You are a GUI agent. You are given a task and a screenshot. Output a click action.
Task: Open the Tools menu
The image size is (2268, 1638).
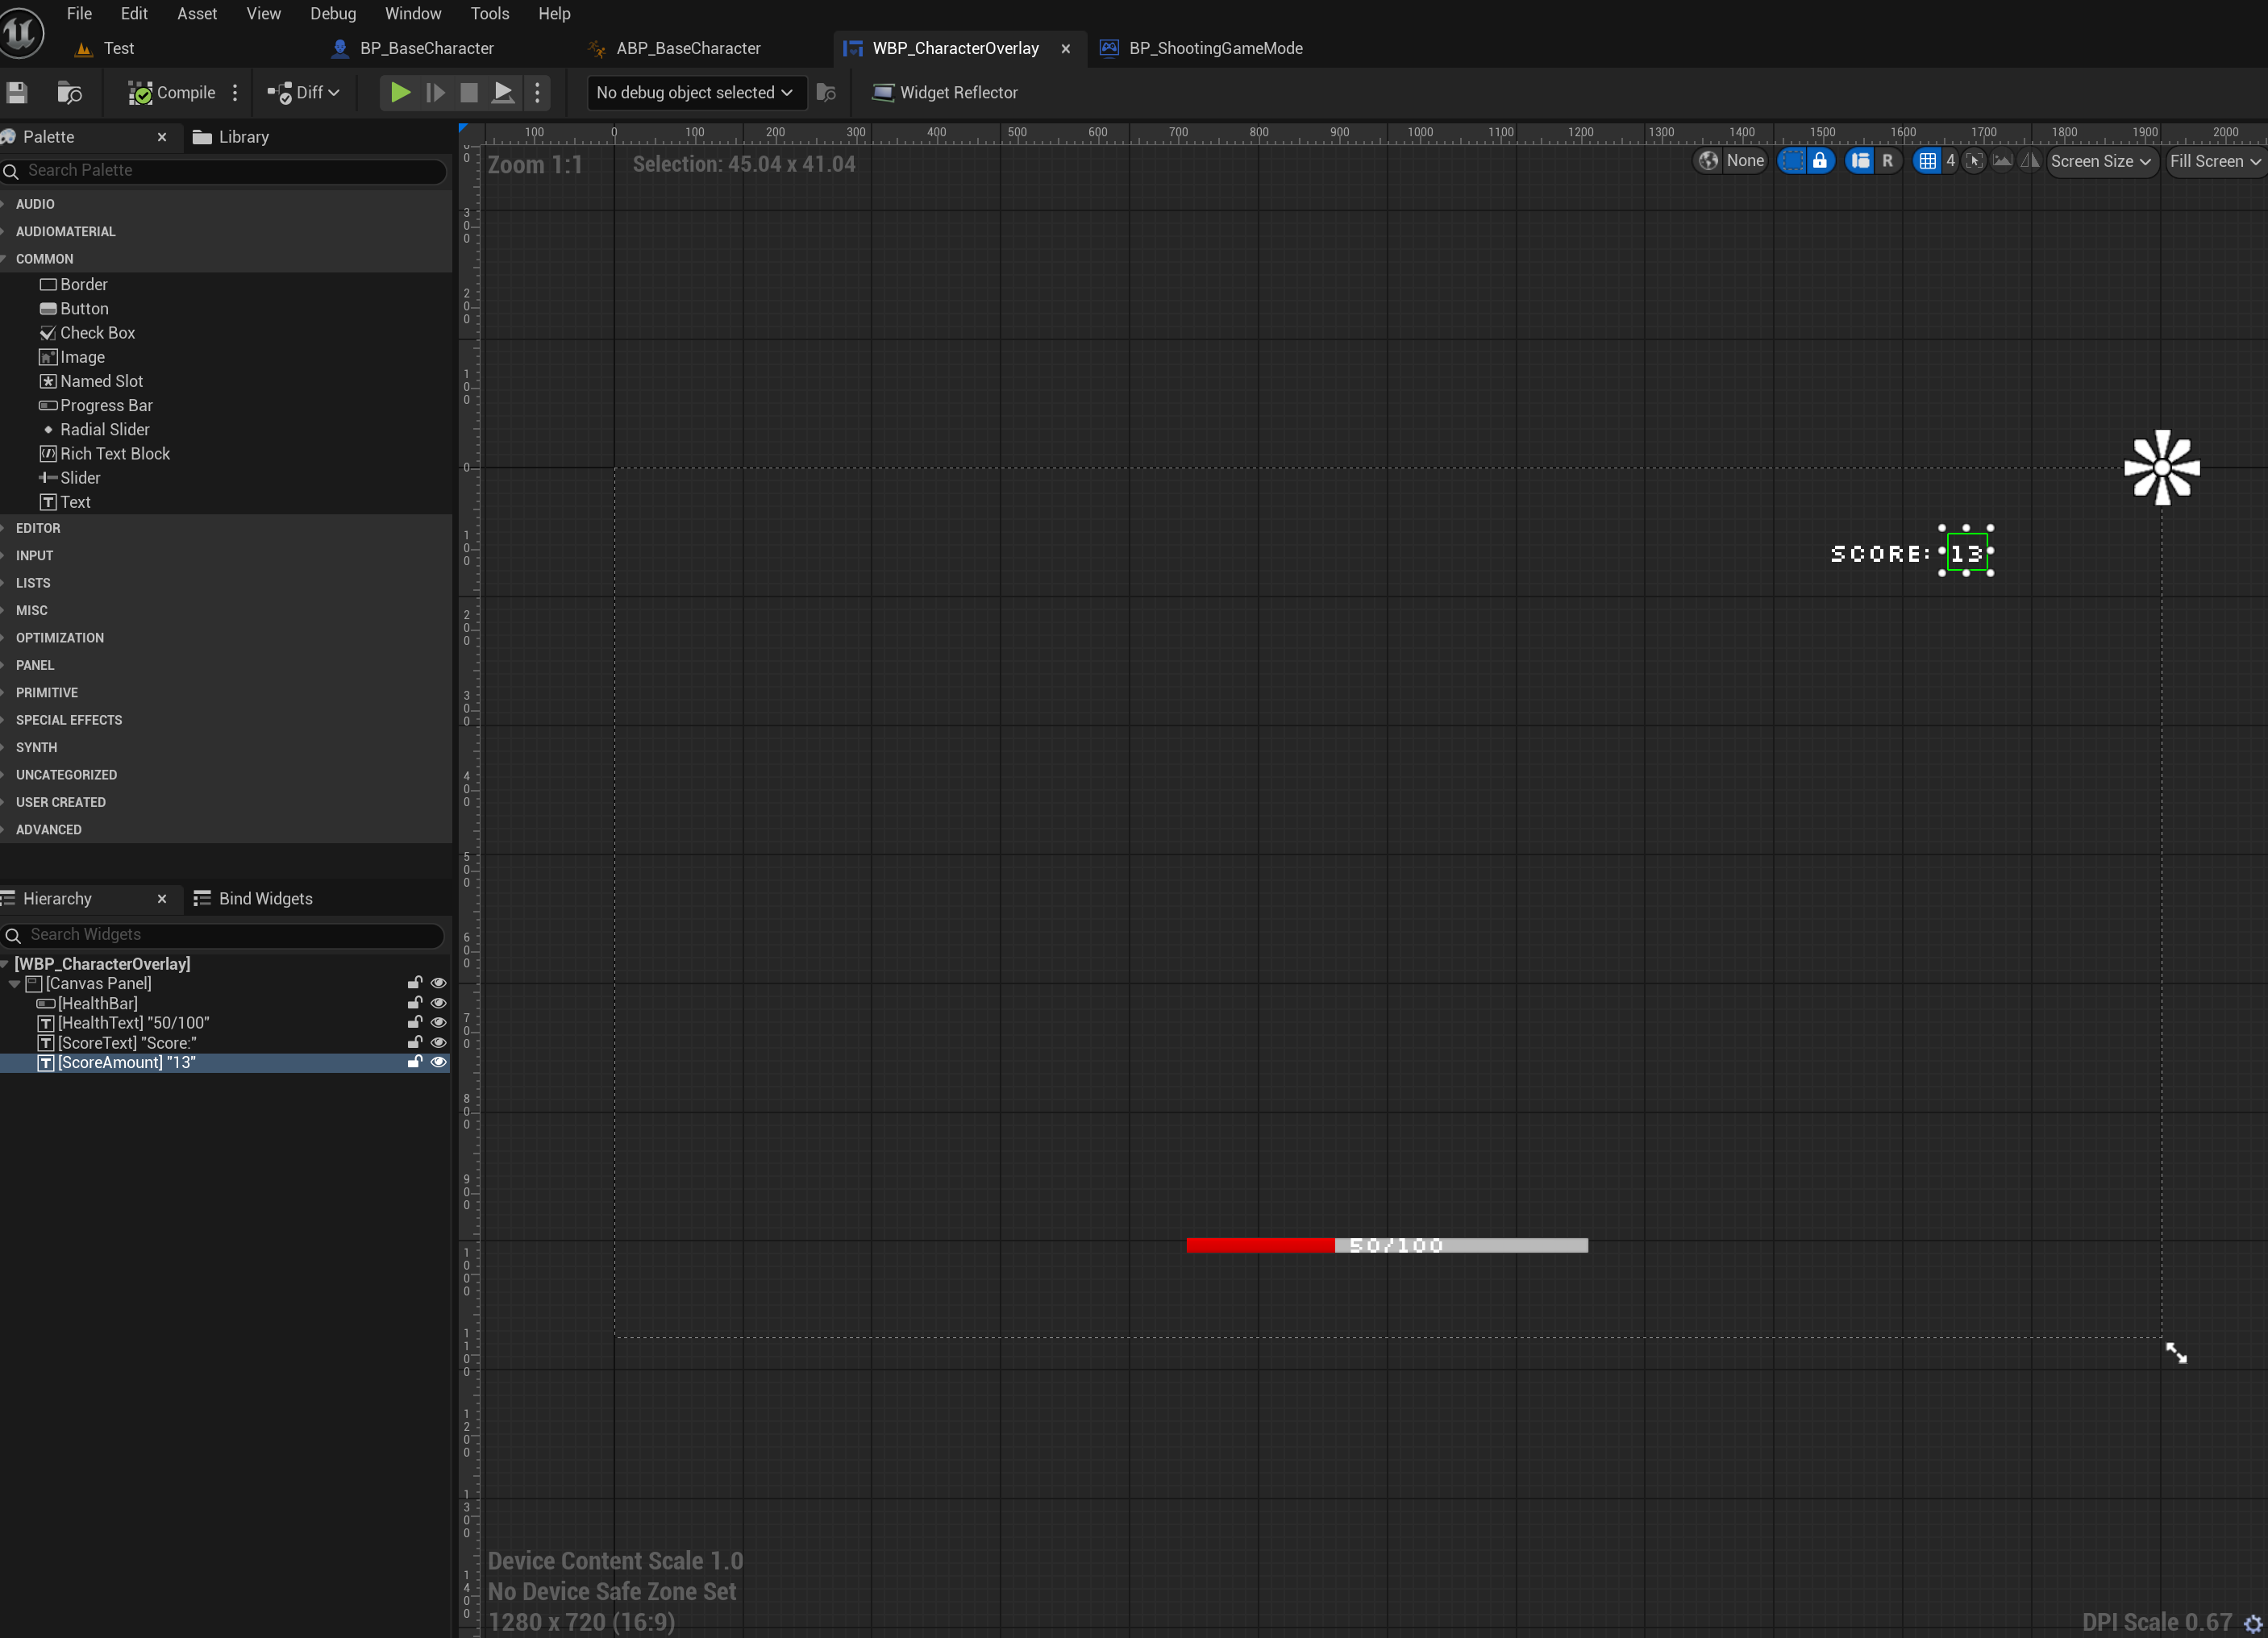click(x=489, y=14)
